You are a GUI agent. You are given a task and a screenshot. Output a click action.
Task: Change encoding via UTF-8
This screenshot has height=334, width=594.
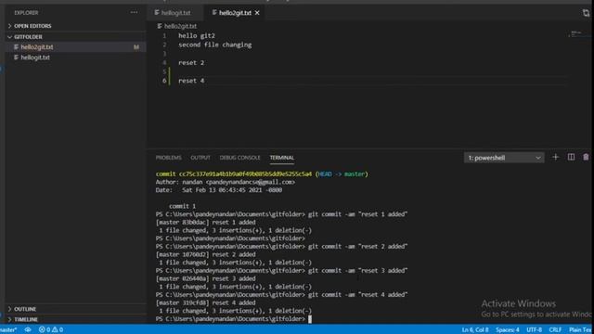(x=535, y=330)
